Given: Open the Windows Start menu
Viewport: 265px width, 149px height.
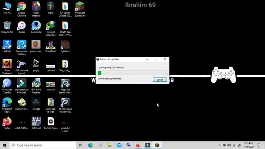Looking at the screenshot, I should (5, 145).
